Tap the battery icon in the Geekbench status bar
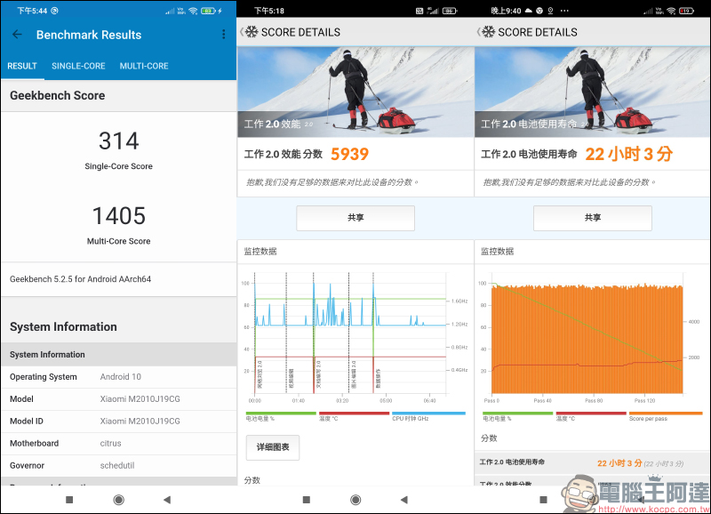Viewport: 711px width, 514px height. 209,11
